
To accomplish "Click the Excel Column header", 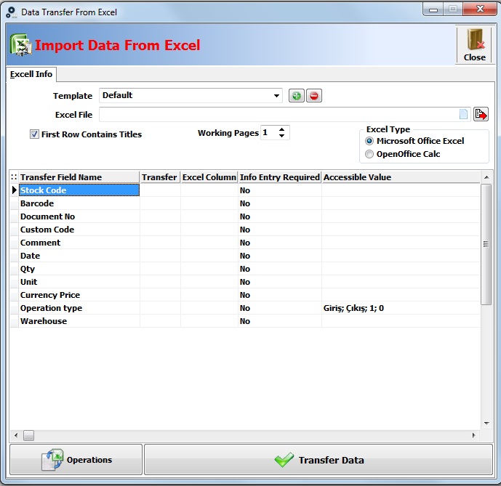I will click(x=209, y=177).
